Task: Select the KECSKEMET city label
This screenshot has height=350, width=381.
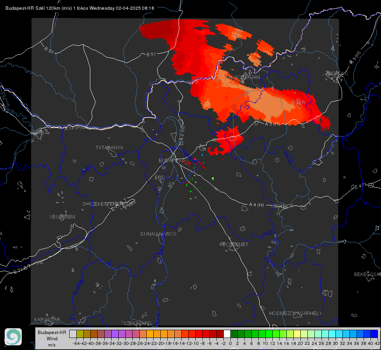Action: [234, 244]
